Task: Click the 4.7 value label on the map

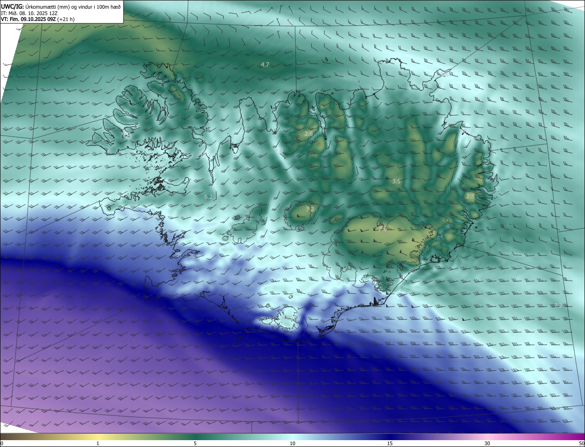Action: click(265, 64)
